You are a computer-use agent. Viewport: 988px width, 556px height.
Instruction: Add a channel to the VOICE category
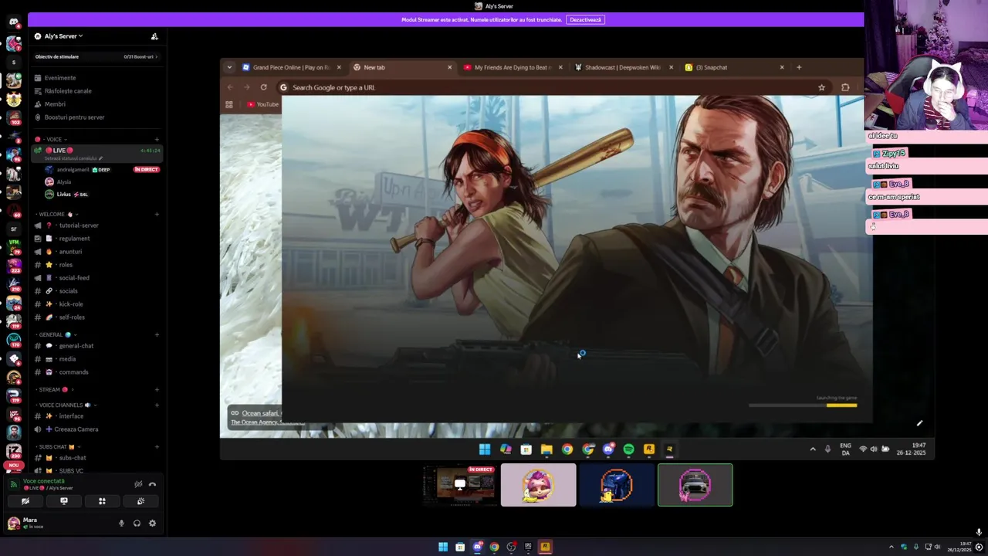tap(157, 140)
